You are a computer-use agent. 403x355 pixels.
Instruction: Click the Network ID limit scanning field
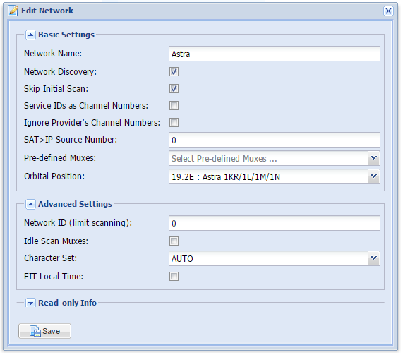[x=275, y=223]
